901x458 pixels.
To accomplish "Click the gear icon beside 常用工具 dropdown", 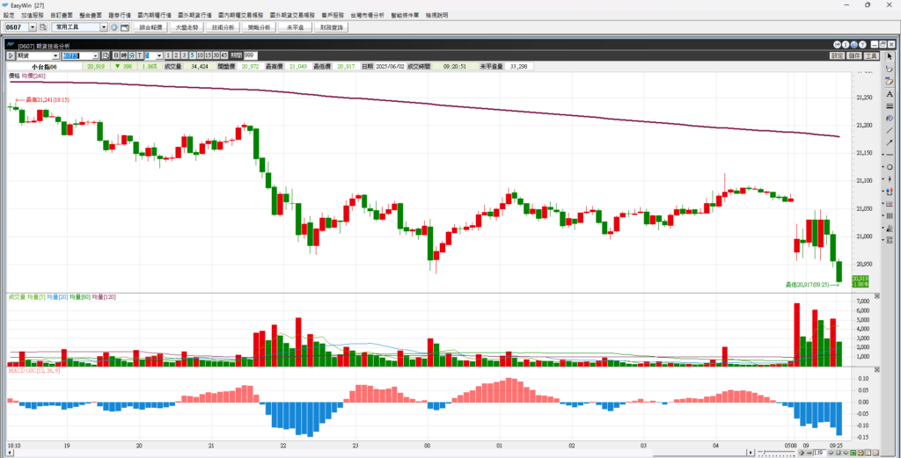I will [114, 27].
